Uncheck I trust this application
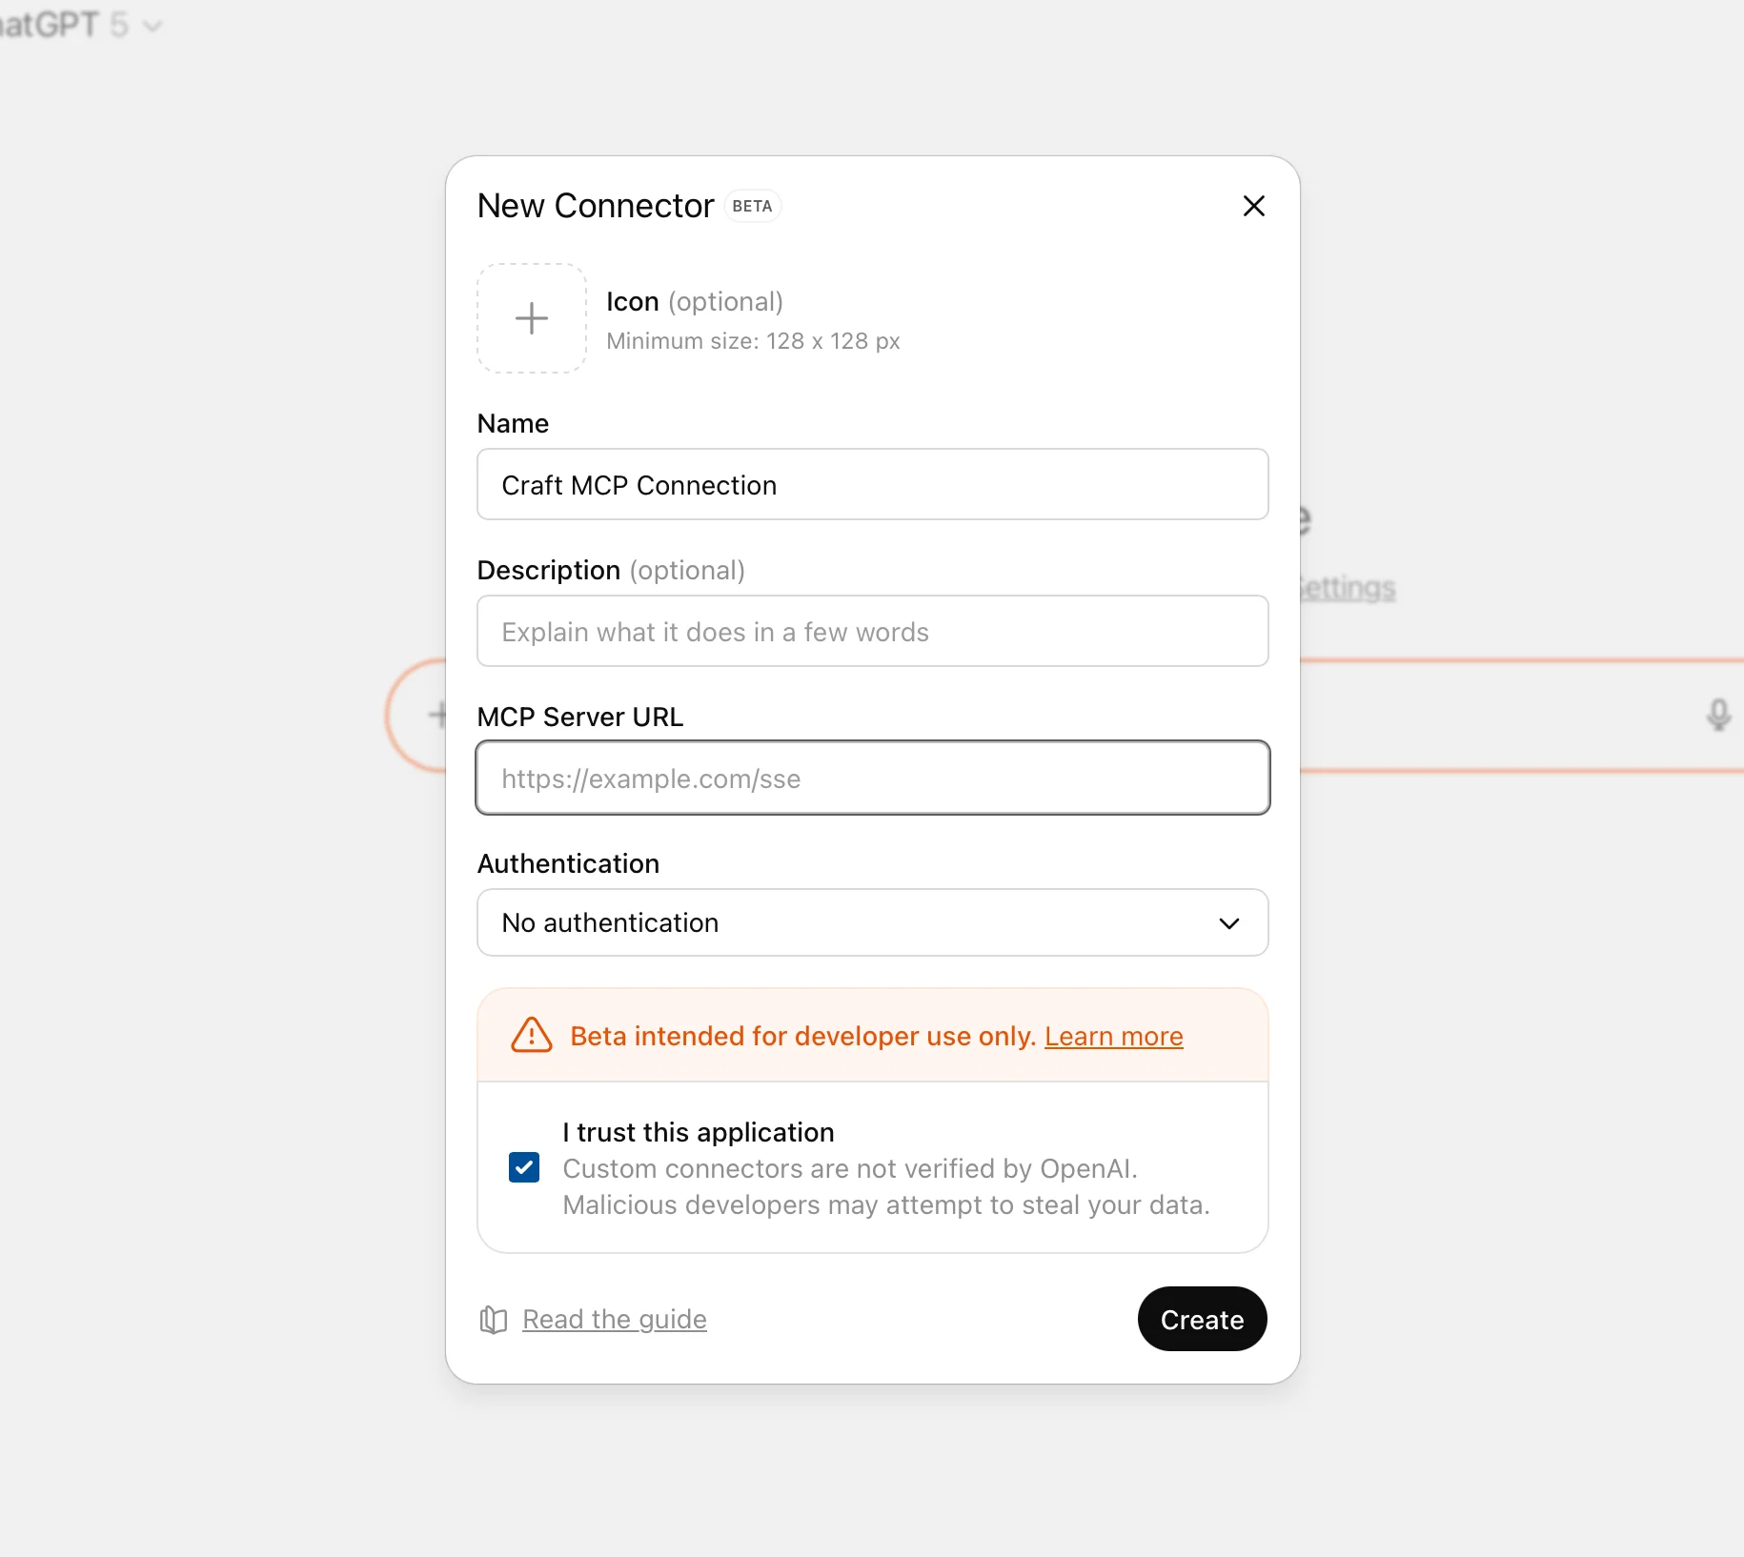The width and height of the screenshot is (1744, 1557). [x=523, y=1167]
